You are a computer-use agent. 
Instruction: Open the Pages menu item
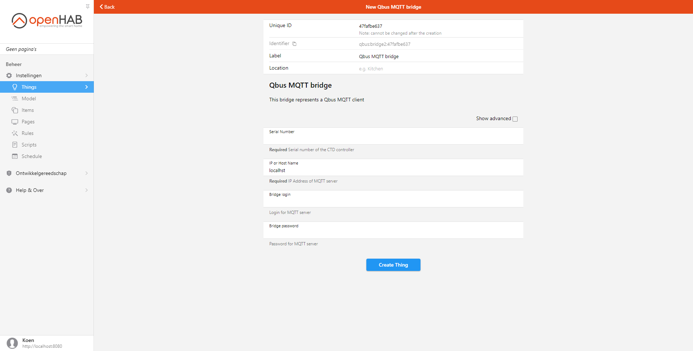47,122
